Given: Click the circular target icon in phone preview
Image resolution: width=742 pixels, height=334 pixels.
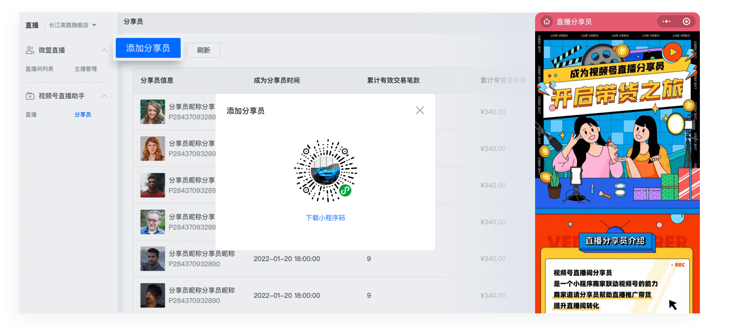Looking at the screenshot, I should click(x=687, y=22).
